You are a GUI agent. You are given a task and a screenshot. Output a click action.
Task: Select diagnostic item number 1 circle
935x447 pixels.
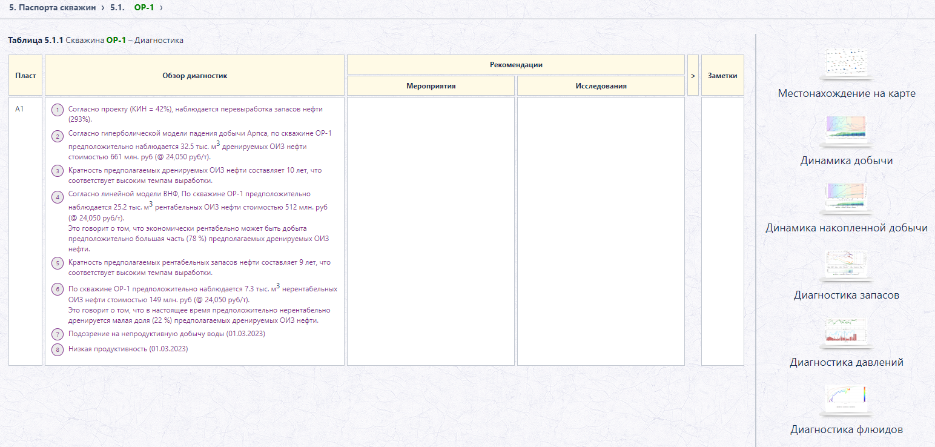click(x=58, y=110)
